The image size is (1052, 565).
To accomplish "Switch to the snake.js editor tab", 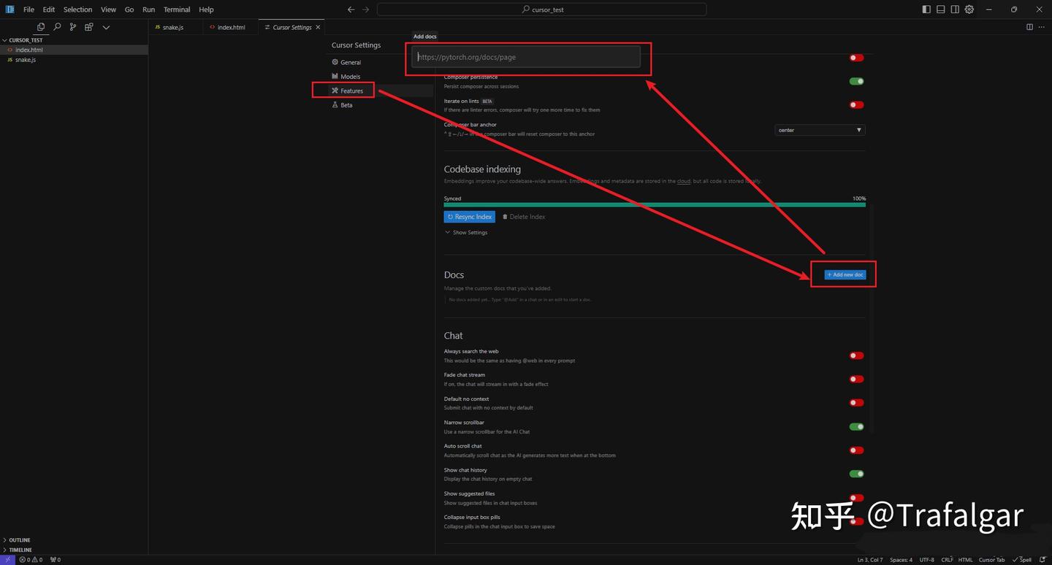I will click(172, 27).
